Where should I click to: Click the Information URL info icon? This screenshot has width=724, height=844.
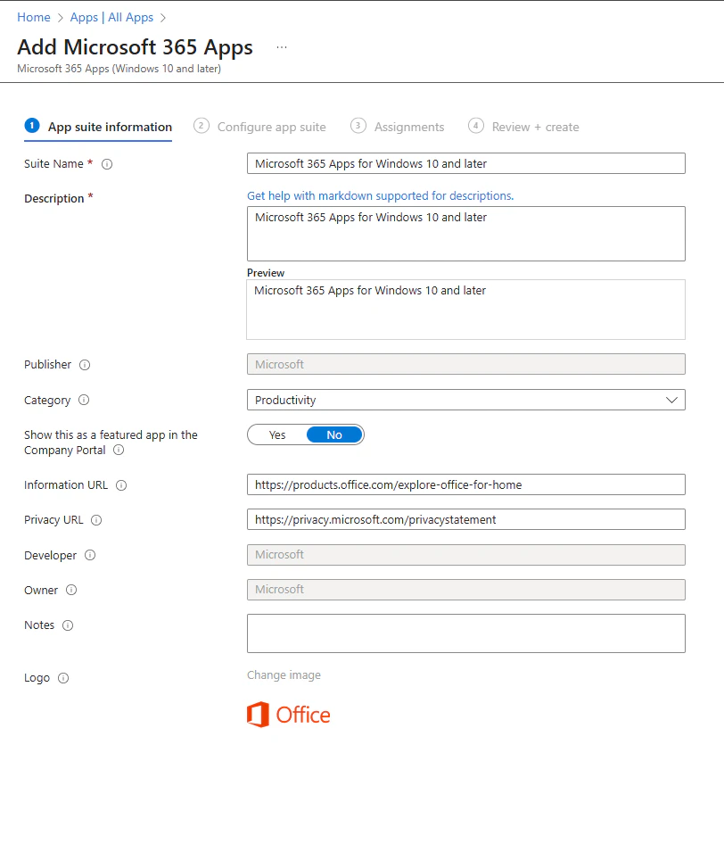121,485
